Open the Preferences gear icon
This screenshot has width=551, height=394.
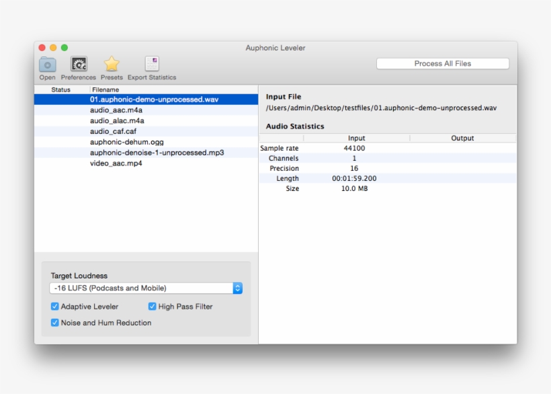(x=79, y=65)
